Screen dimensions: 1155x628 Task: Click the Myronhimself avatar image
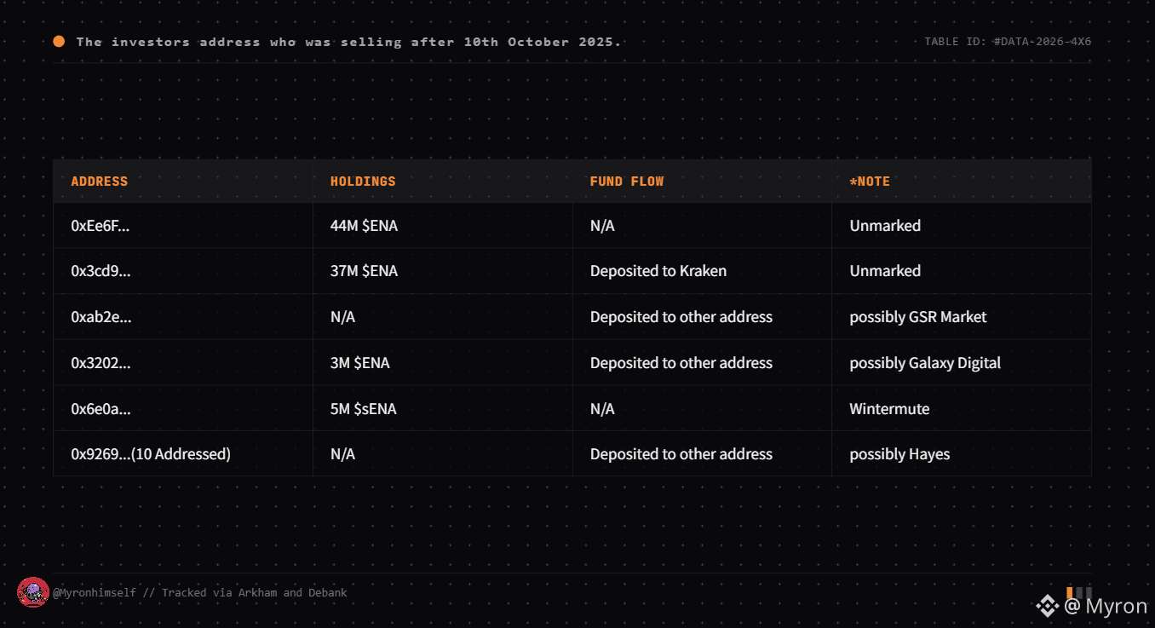tap(32, 592)
